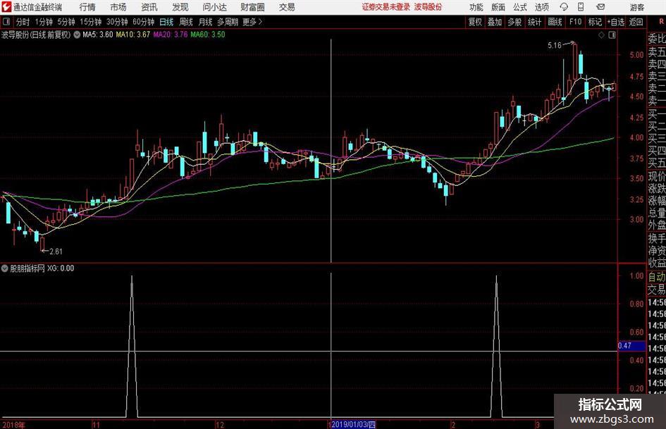Switch to 周线 weekly period
Screen dimensions: 666x429
coord(185,22)
